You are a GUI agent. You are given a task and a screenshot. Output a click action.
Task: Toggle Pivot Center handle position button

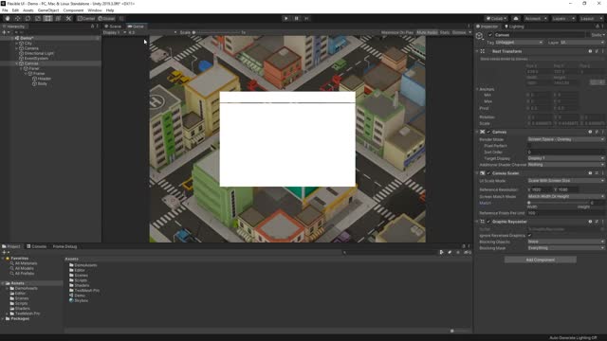[85, 18]
